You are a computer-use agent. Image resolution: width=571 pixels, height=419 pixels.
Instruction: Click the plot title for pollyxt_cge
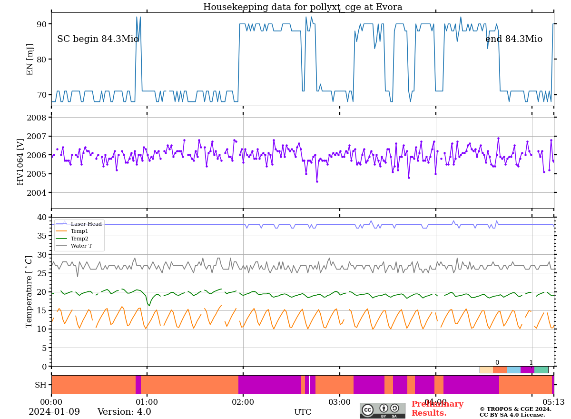coord(303,7)
